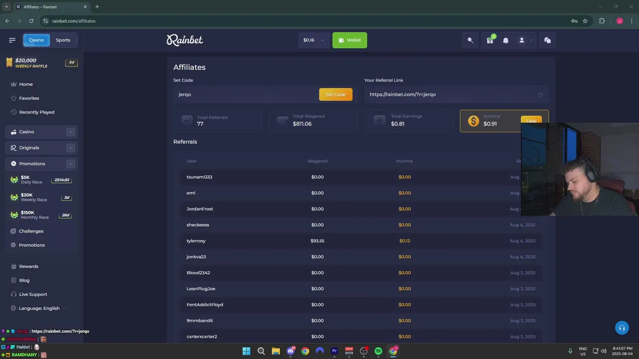Open Windows taskbar search
639x359 pixels.
pyautogui.click(x=261, y=351)
